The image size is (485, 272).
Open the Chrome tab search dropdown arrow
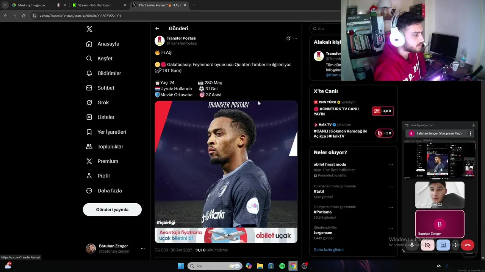tap(5, 5)
